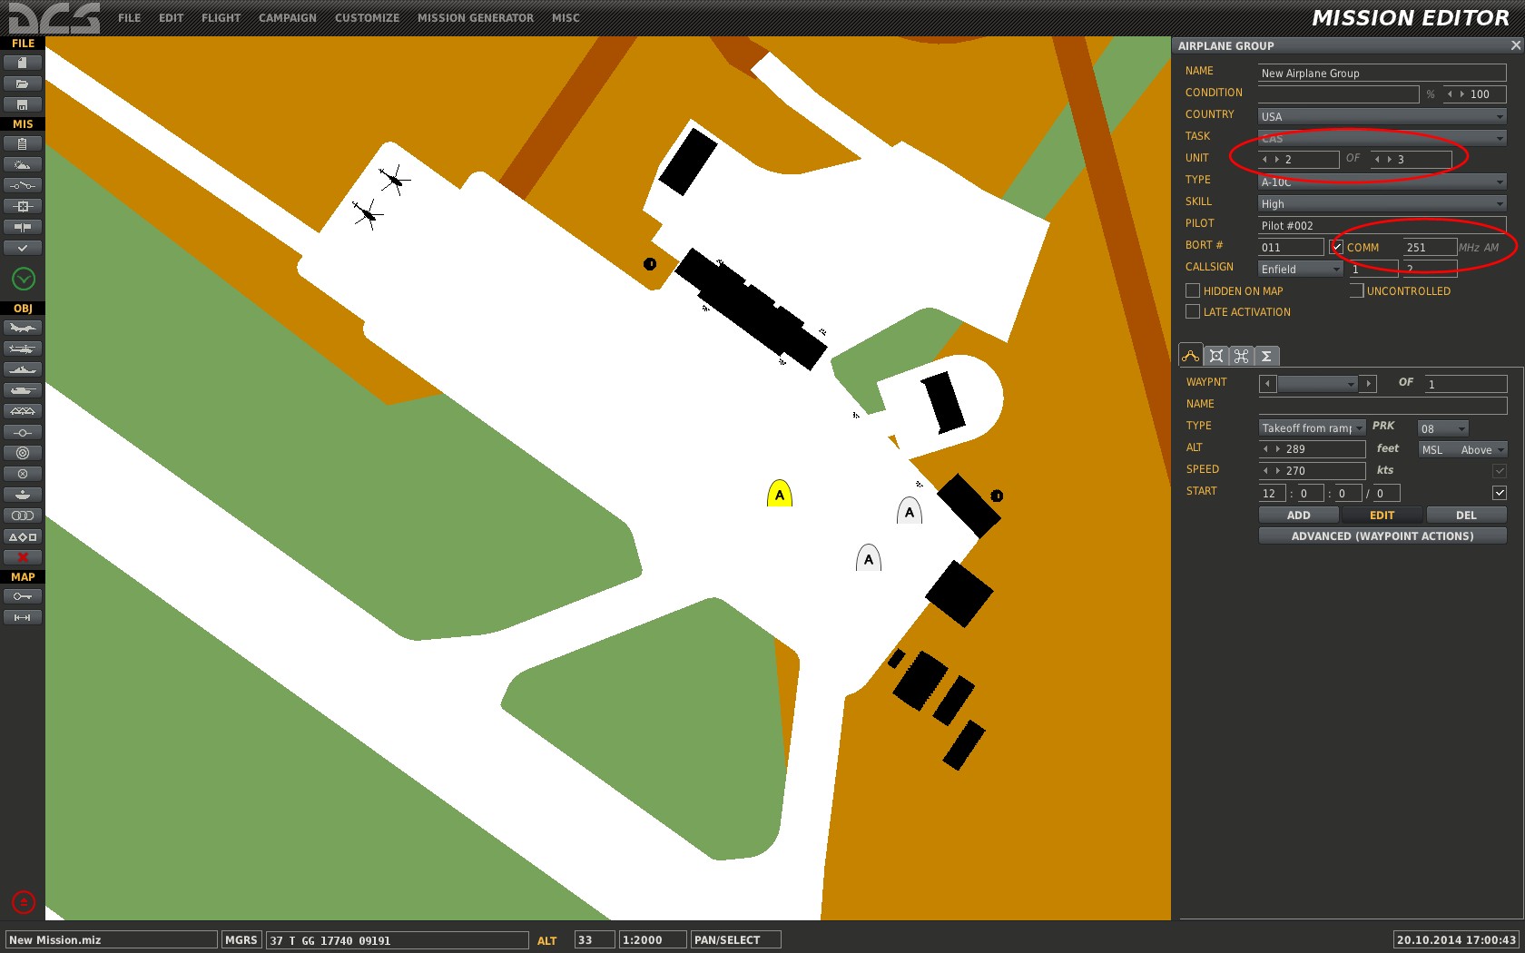
Task: Open the COUNTRY dropdown showing USA
Action: pos(1382,116)
